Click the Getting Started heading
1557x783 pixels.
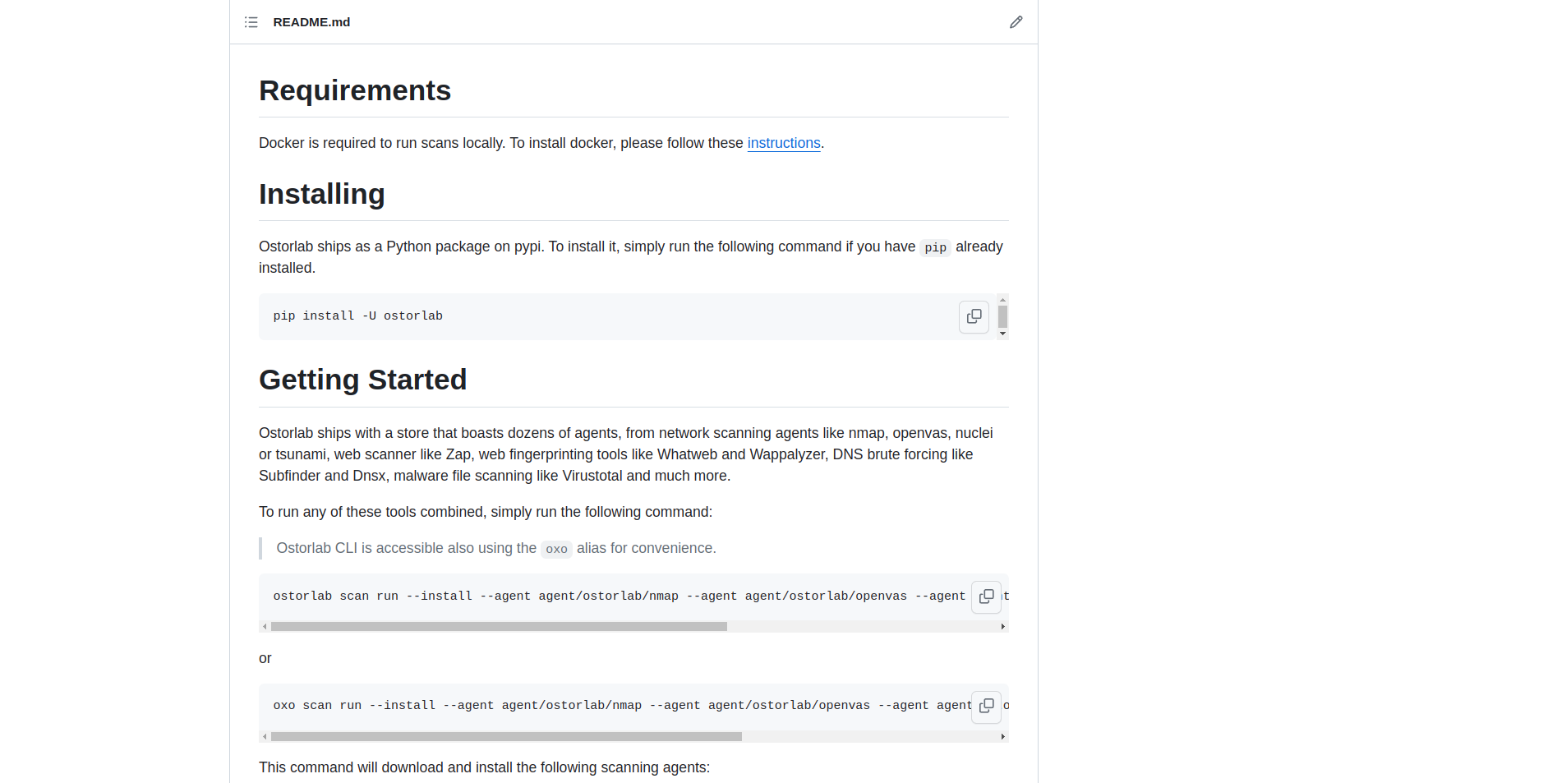[x=362, y=380]
